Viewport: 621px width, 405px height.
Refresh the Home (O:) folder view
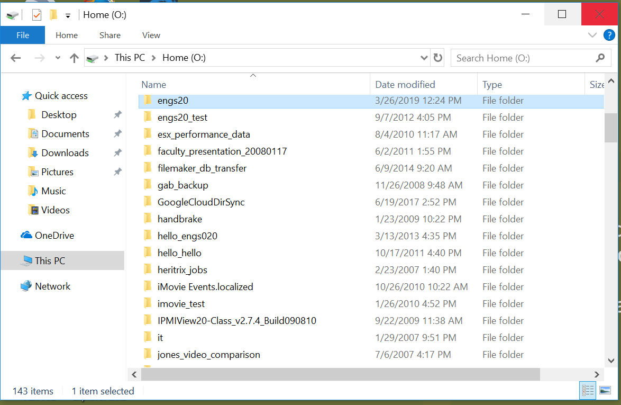437,58
